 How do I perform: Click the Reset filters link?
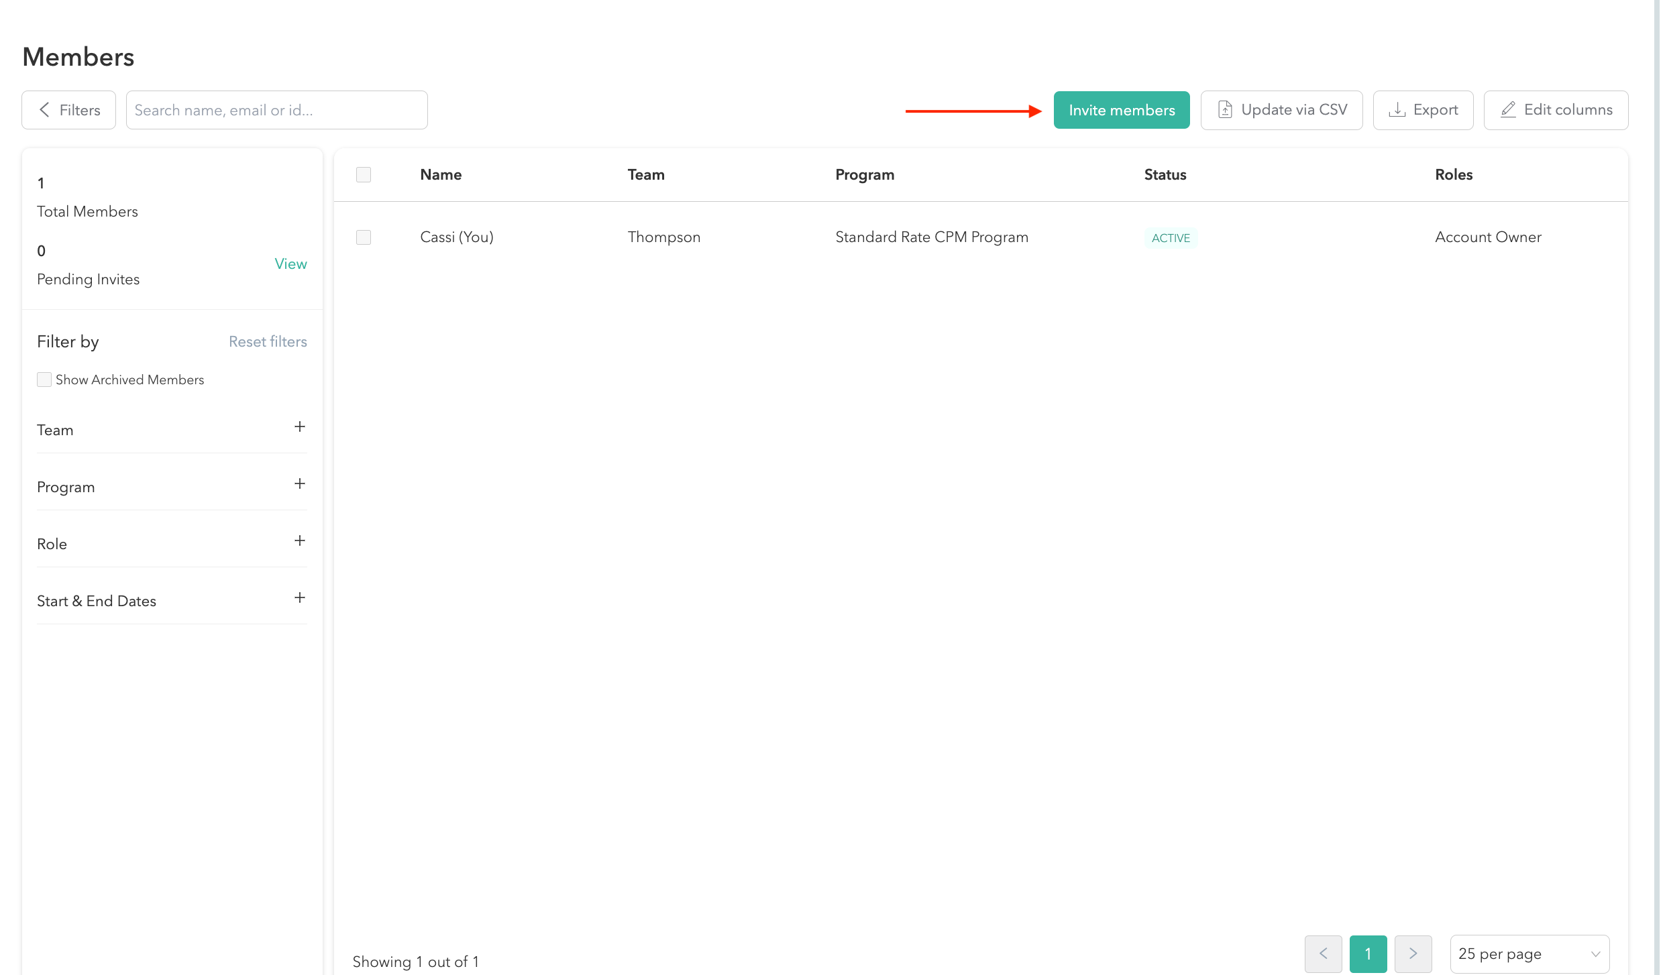tap(268, 342)
